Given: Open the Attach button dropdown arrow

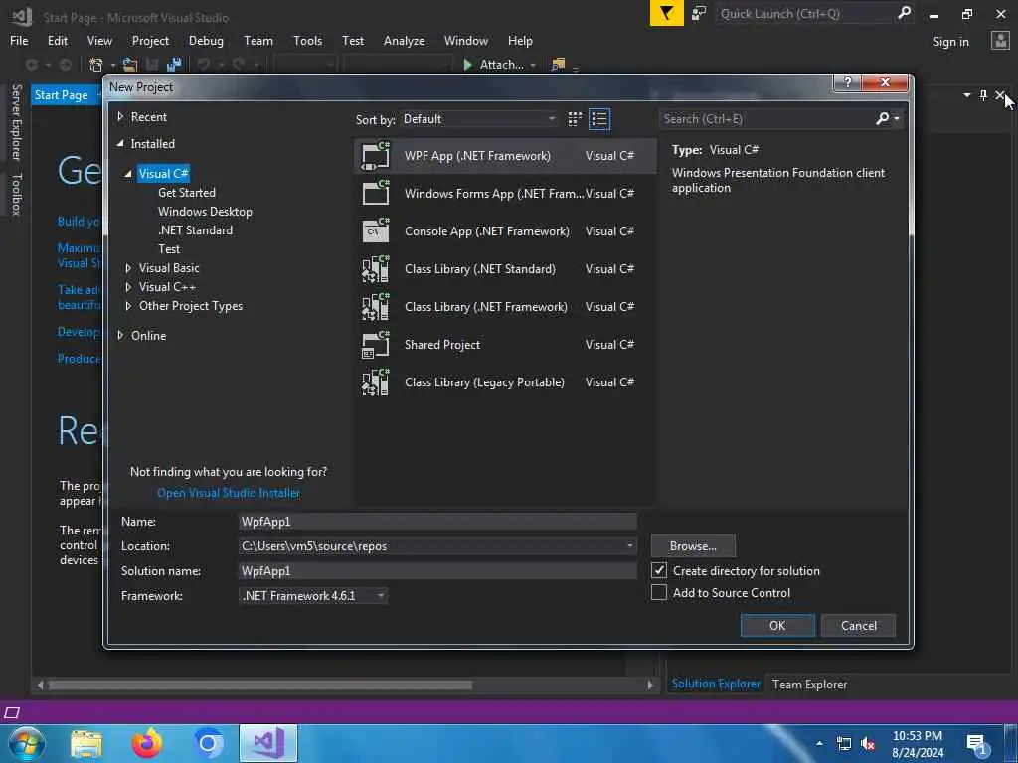Looking at the screenshot, I should click(x=533, y=65).
